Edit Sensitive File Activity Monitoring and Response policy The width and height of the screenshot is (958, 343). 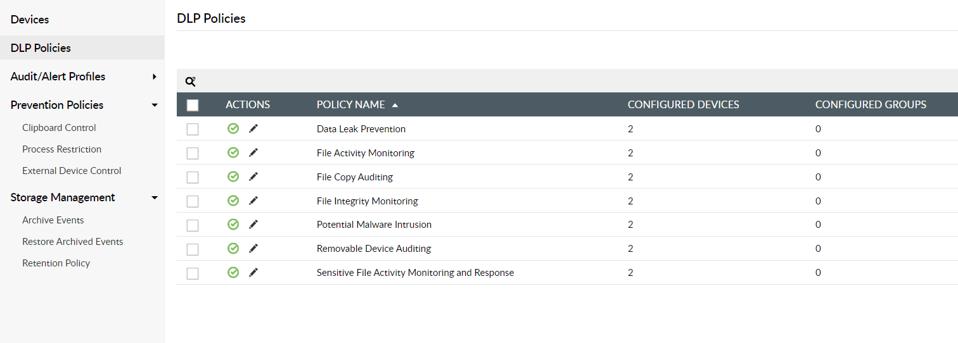point(253,273)
